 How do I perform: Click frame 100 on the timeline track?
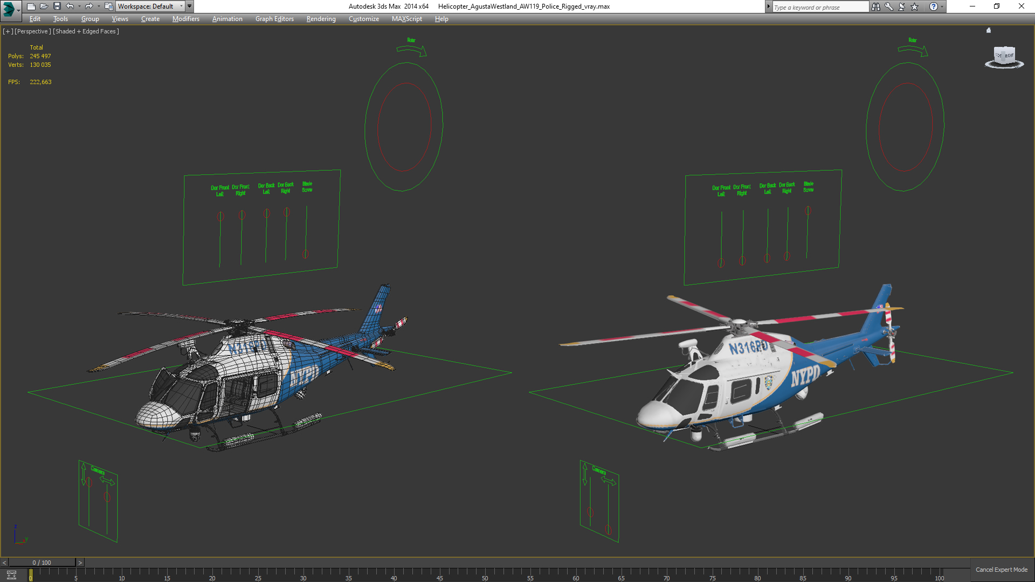point(940,574)
